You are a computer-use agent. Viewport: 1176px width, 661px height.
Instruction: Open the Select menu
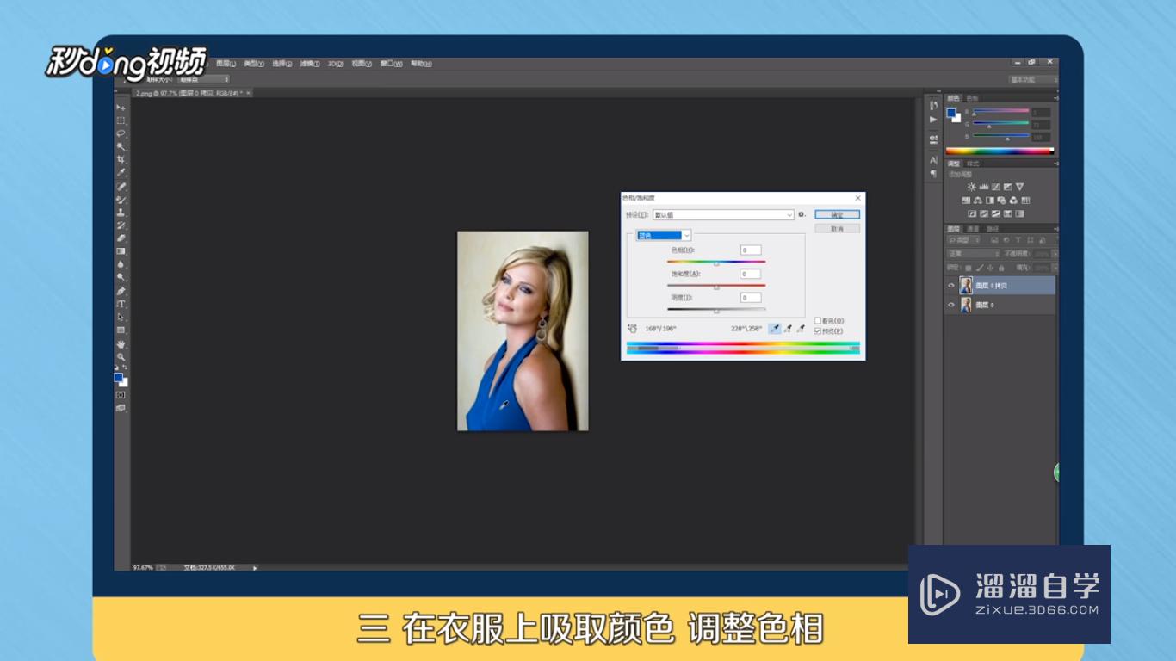pos(282,64)
